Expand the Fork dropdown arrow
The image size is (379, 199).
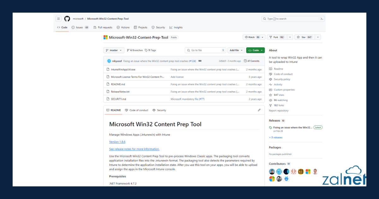(x=290, y=37)
